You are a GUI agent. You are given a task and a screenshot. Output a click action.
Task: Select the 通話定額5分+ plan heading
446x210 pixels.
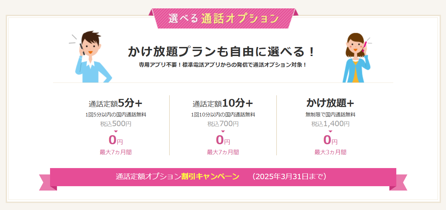click(x=116, y=103)
